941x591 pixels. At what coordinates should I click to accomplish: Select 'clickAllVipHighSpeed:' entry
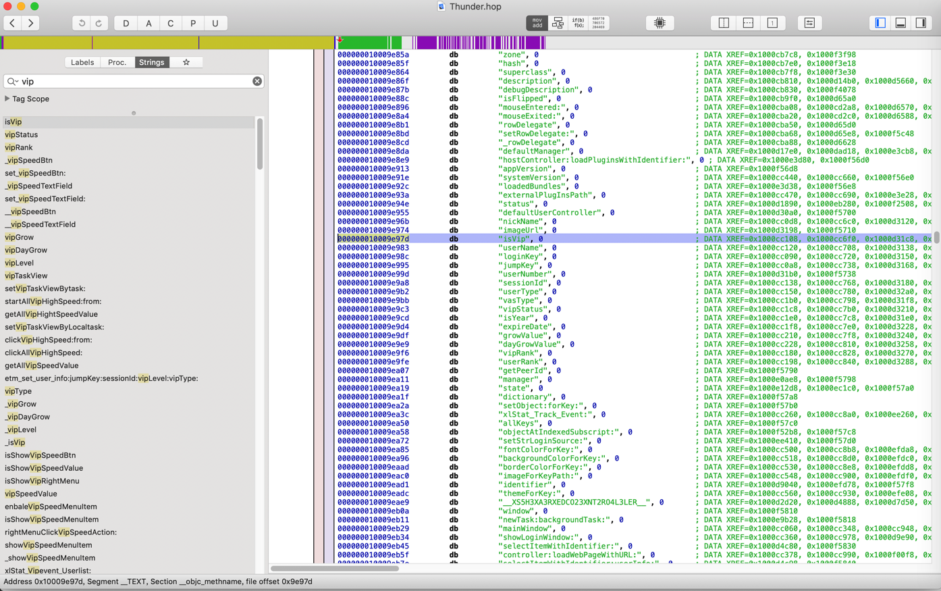coord(128,353)
